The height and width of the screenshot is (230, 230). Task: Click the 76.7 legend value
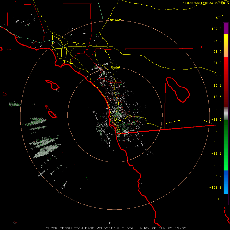pyautogui.click(x=217, y=51)
